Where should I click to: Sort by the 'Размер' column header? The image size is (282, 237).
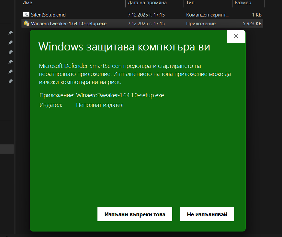243,3
